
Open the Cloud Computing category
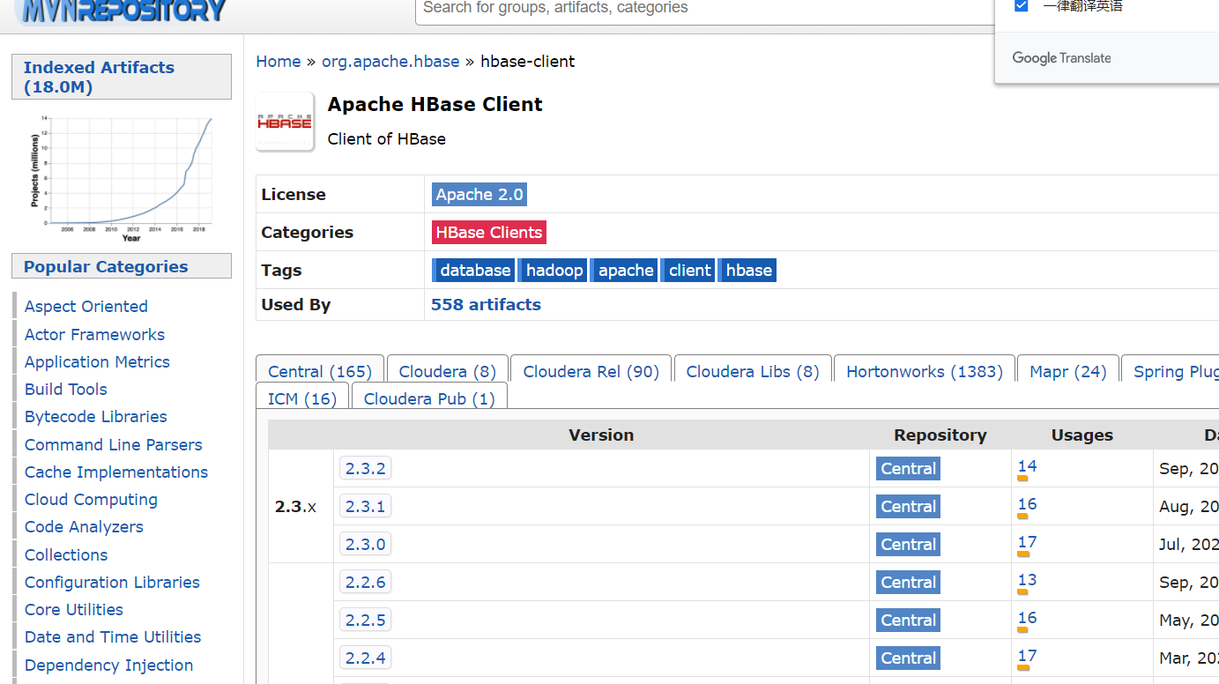91,499
